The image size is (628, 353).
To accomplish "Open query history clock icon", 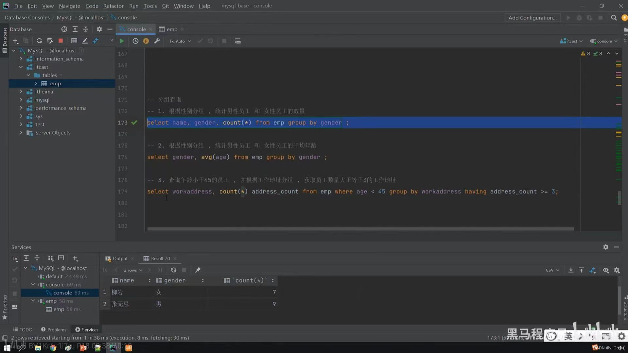I will [x=135, y=41].
